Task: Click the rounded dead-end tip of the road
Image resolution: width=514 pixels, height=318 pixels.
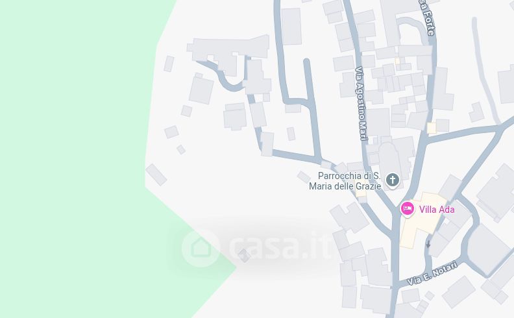Action: pyautogui.click(x=306, y=61)
